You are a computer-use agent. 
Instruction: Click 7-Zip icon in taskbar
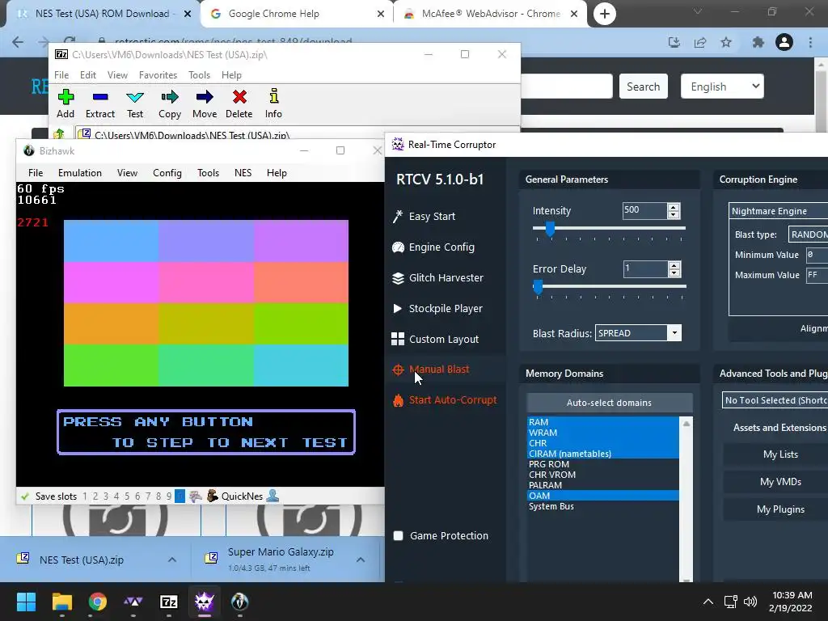pos(169,602)
